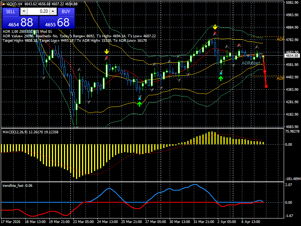Select the top endpoint of red projection line
The image size is (301, 226).
pyautogui.click(x=263, y=56)
